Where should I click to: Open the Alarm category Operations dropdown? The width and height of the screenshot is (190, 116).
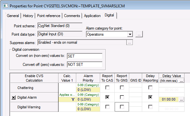pos(130,34)
